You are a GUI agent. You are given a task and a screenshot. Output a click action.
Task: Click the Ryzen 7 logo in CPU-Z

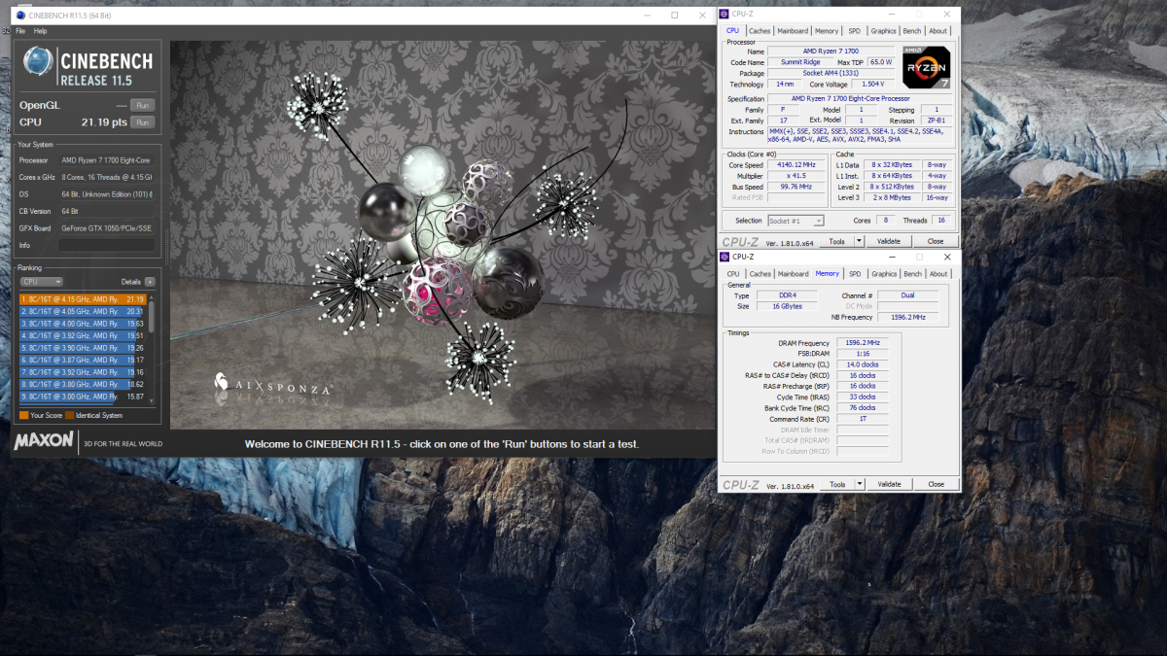pos(926,66)
